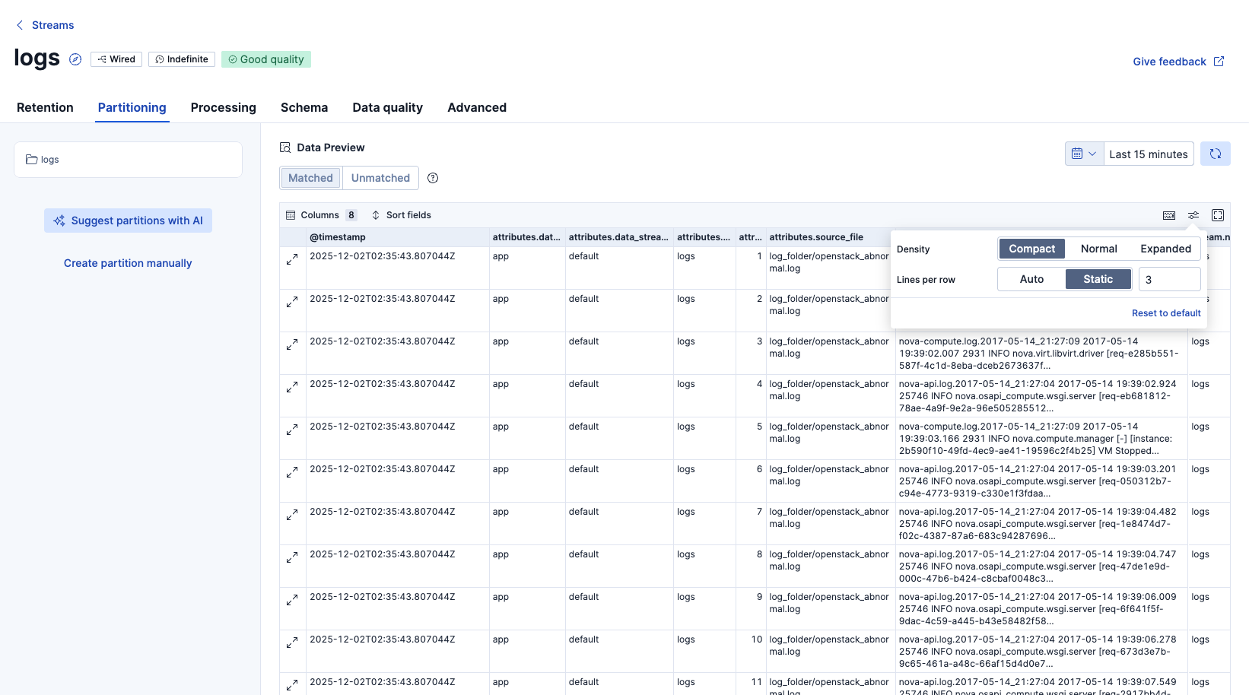
Task: Click the 19:39:02.924 nova-api message in row 4
Action: point(1041,396)
